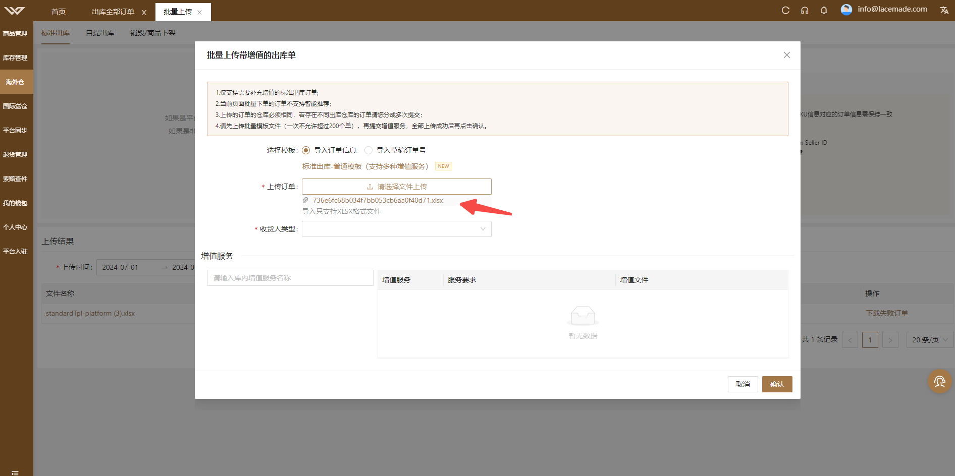Open 库存管理 in sidebar

pyautogui.click(x=16, y=57)
